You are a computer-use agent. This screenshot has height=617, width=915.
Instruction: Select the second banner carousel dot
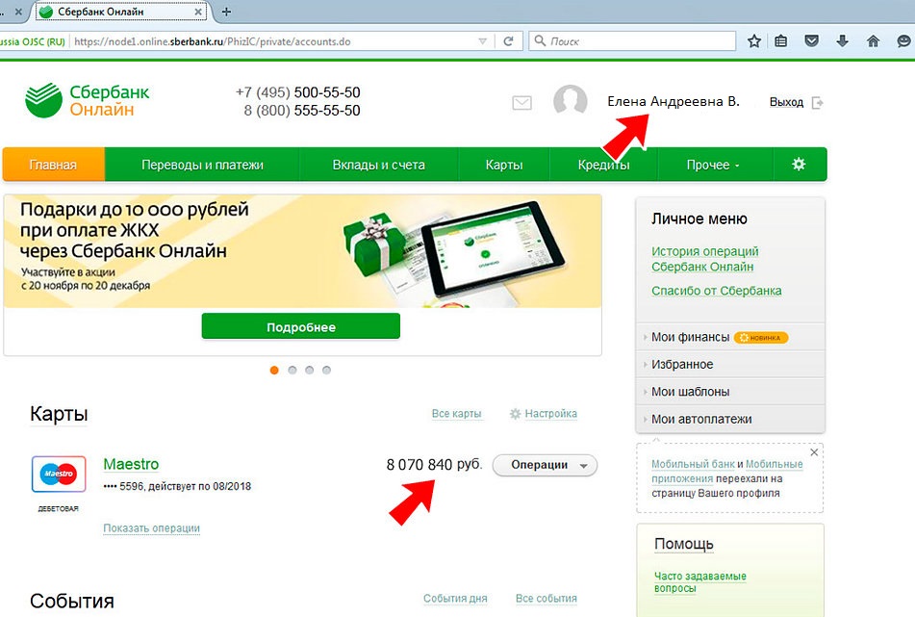point(292,370)
